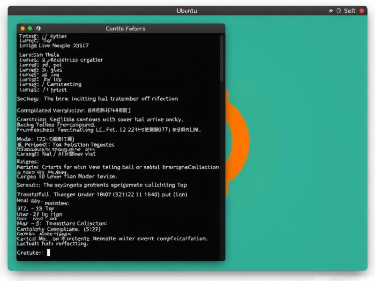Click the Lurtiga Live Neaple line

[x=53, y=46]
